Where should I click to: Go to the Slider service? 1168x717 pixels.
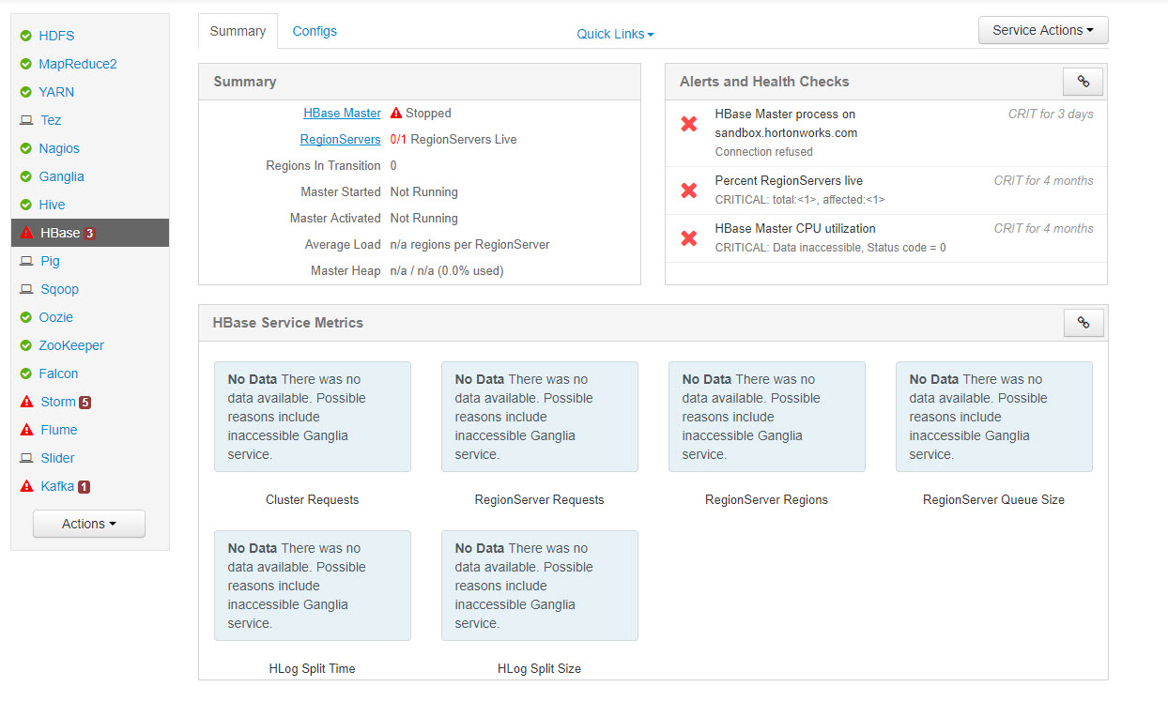57,458
